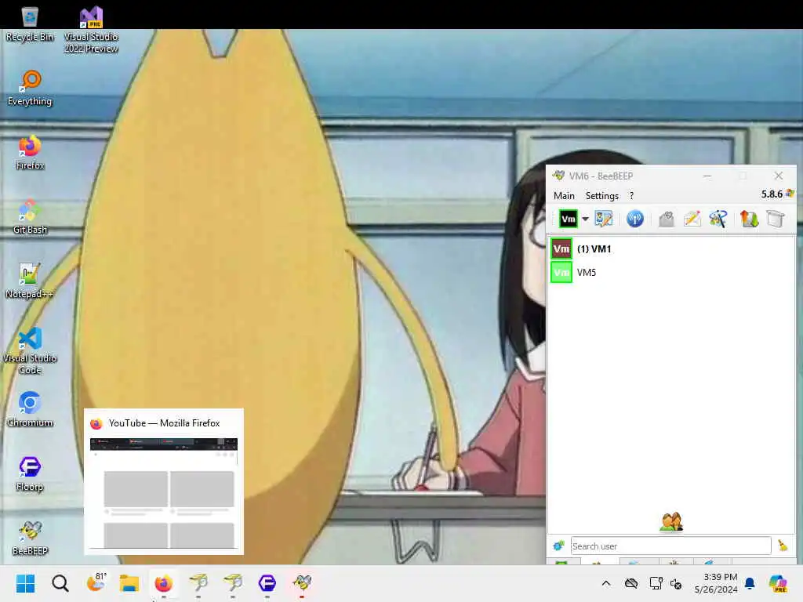Open notifications bell in system tray
This screenshot has height=602, width=803.
click(x=750, y=583)
